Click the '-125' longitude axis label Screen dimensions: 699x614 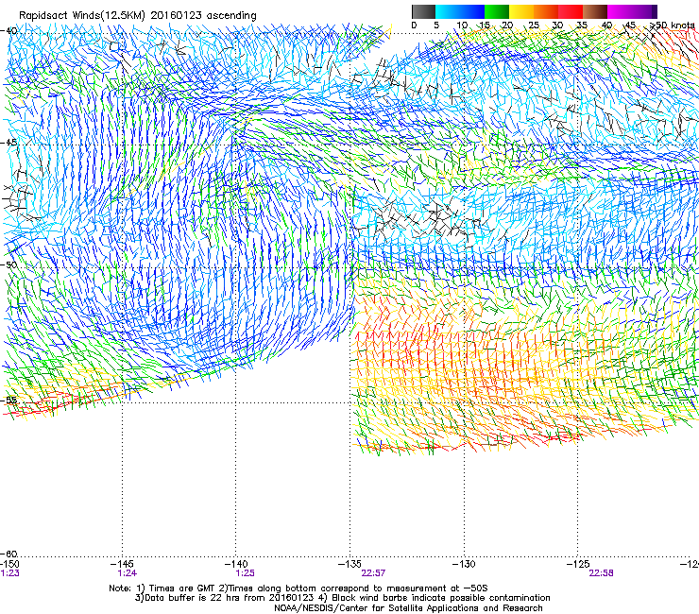click(578, 564)
